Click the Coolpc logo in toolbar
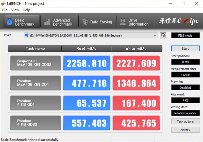This screenshot has height=142, width=203. tap(179, 21)
